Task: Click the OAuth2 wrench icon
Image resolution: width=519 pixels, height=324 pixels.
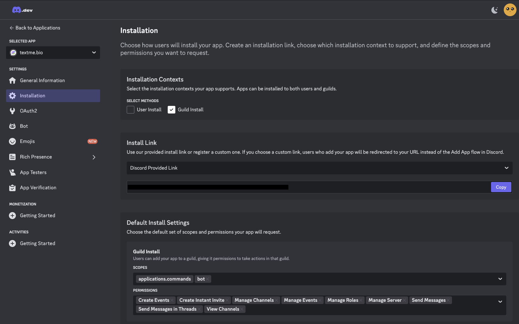Action: [x=12, y=111]
